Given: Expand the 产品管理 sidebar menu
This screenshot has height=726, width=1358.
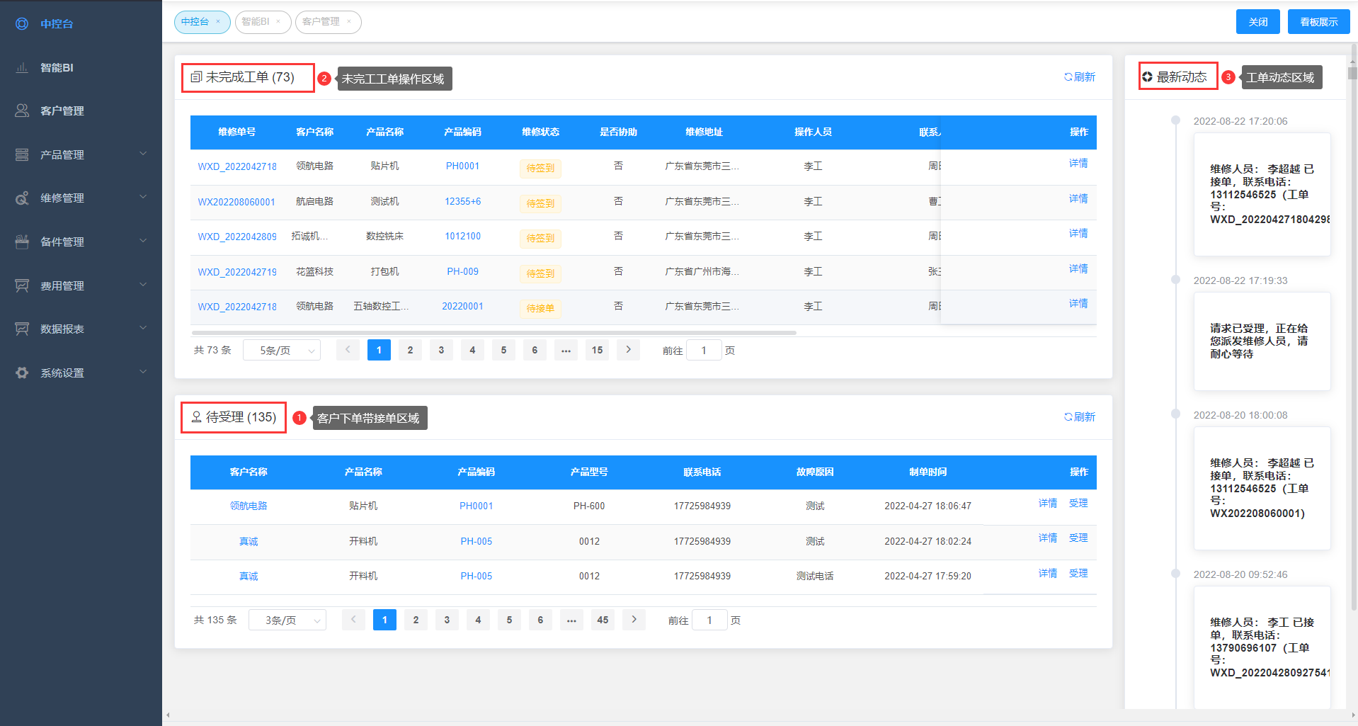Looking at the screenshot, I should [x=143, y=154].
